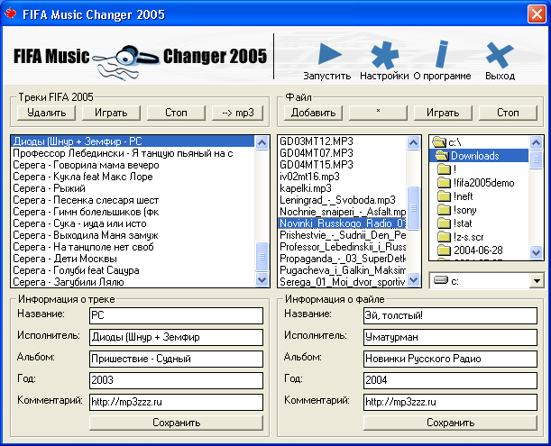Click file Альбом field Новинки Русского Радио
551x446 pixels.
pos(450,359)
